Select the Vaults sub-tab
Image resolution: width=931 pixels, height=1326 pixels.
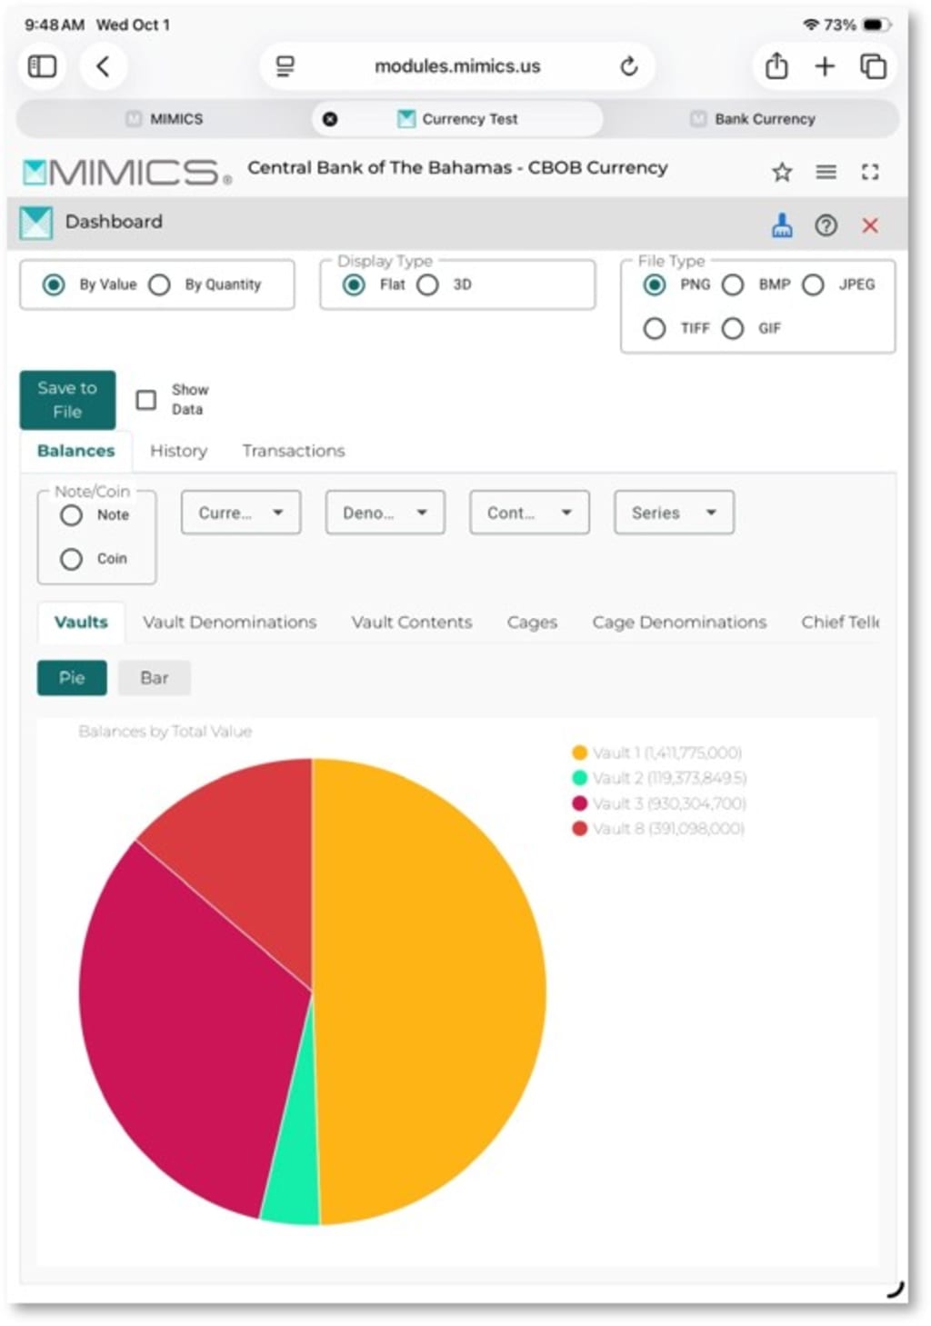81,623
